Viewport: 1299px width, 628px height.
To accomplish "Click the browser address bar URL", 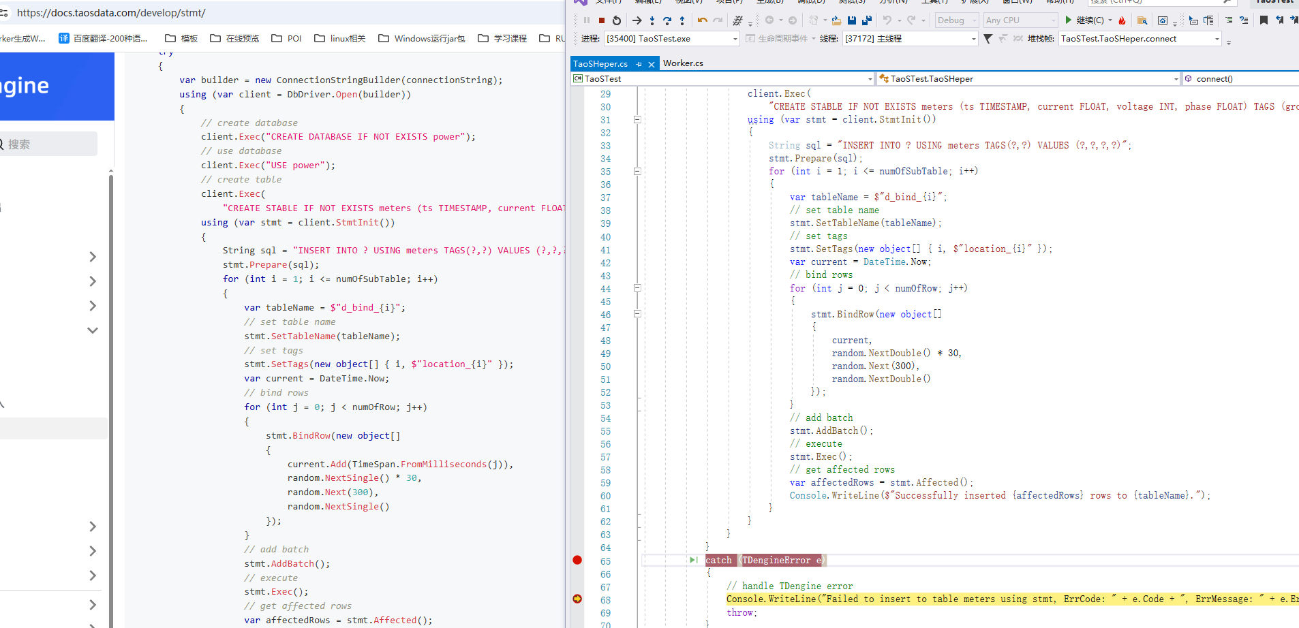I will pos(111,12).
